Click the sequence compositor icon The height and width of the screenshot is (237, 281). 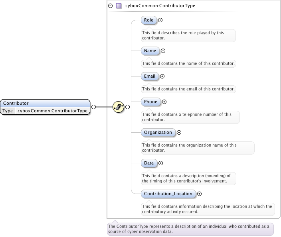[x=118, y=107]
